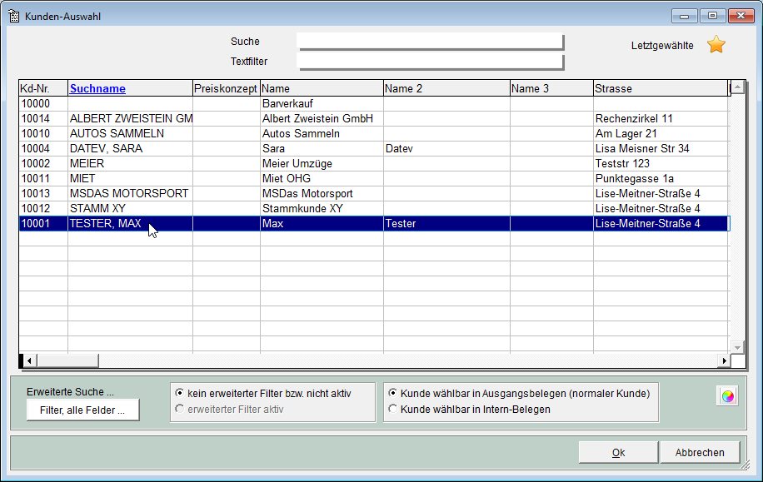Viewport: 763px width, 482px height.
Task: Select 'Kunde wählbar in Ausgangsbelegen' radio
Action: 392,392
